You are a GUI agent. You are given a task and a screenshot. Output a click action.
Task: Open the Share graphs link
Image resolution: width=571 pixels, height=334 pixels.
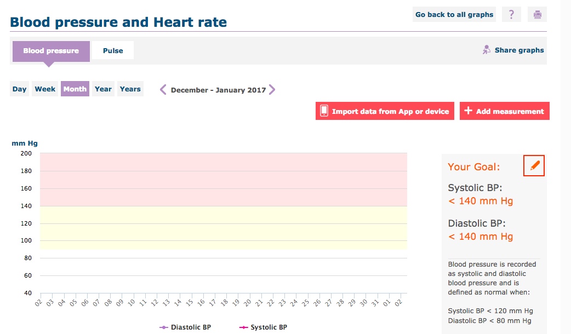click(519, 50)
